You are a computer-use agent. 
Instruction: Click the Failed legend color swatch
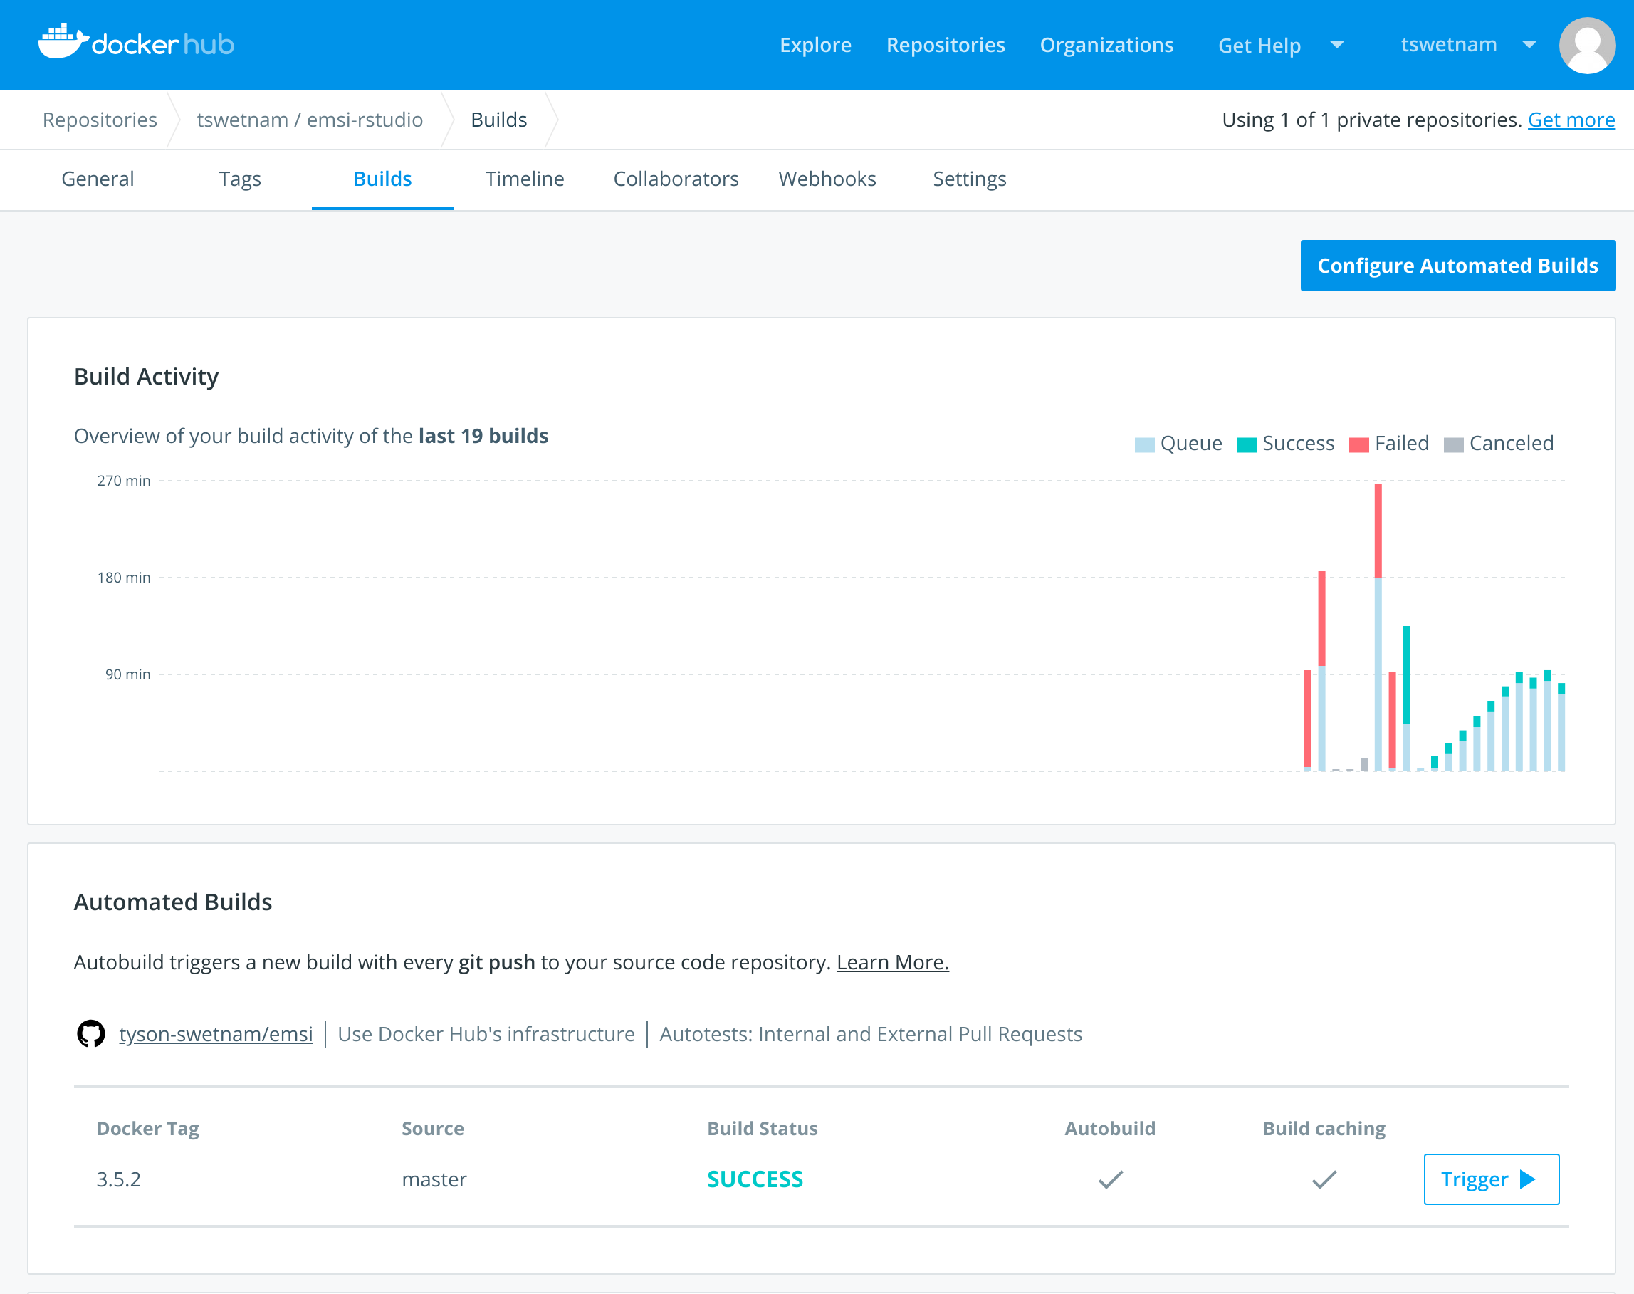point(1359,444)
